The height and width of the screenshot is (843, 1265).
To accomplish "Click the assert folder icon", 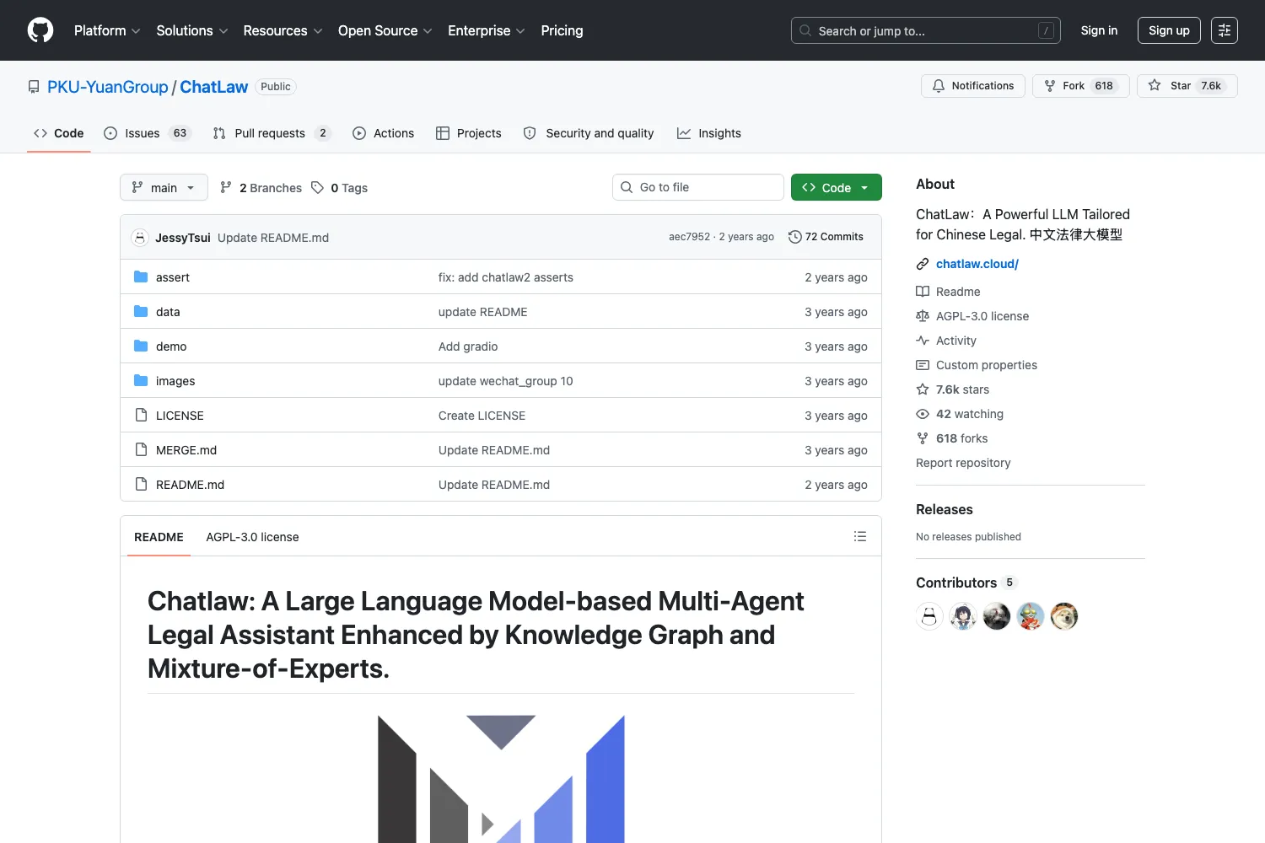I will (x=141, y=277).
